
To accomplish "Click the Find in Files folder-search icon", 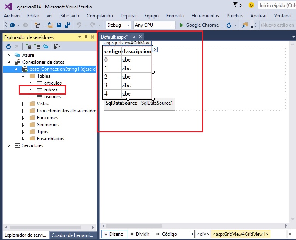I will point(245,25).
